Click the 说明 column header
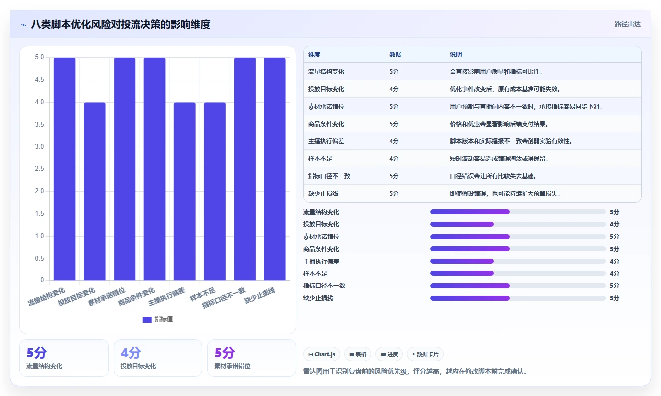This screenshot has width=661, height=396. (x=456, y=54)
